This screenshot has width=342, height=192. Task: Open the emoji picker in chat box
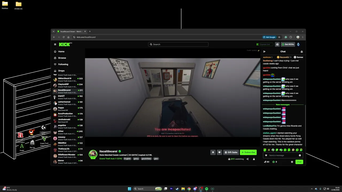(x=300, y=155)
